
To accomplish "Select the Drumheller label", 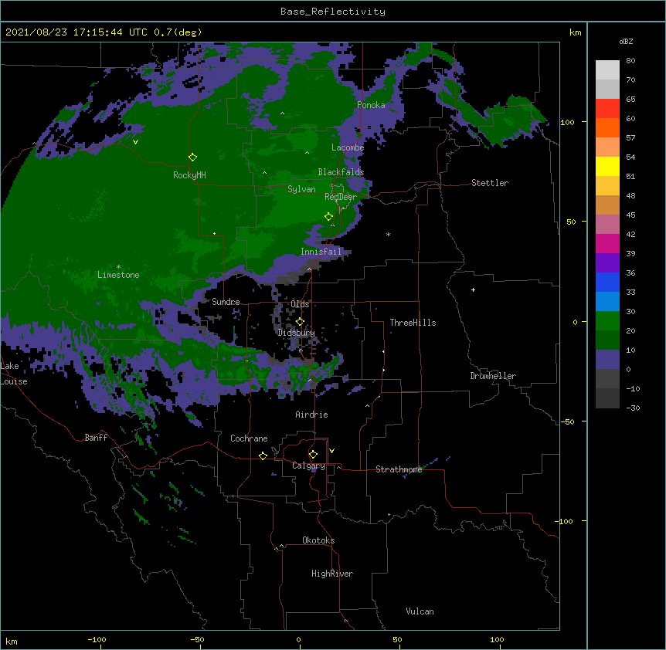I will [493, 376].
